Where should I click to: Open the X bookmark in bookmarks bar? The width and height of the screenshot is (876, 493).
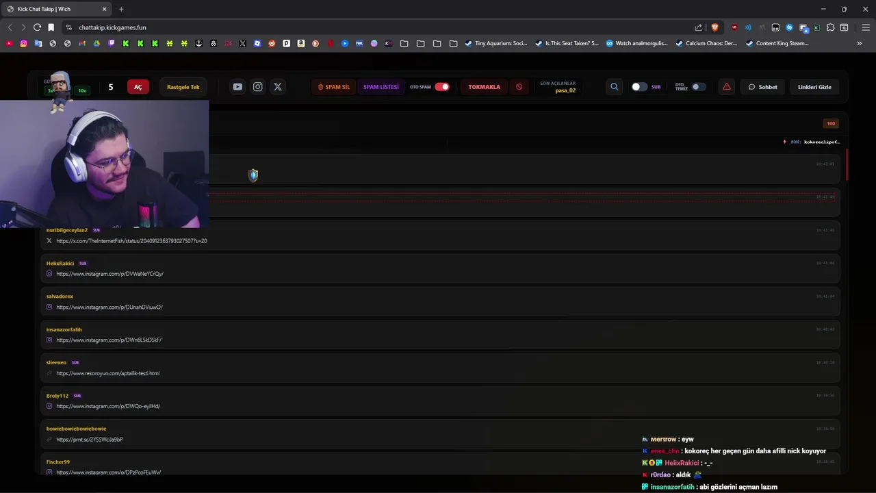pyautogui.click(x=242, y=43)
